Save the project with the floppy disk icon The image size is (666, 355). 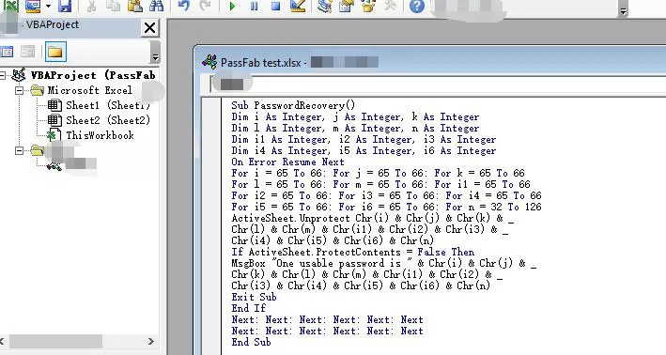click(x=65, y=6)
